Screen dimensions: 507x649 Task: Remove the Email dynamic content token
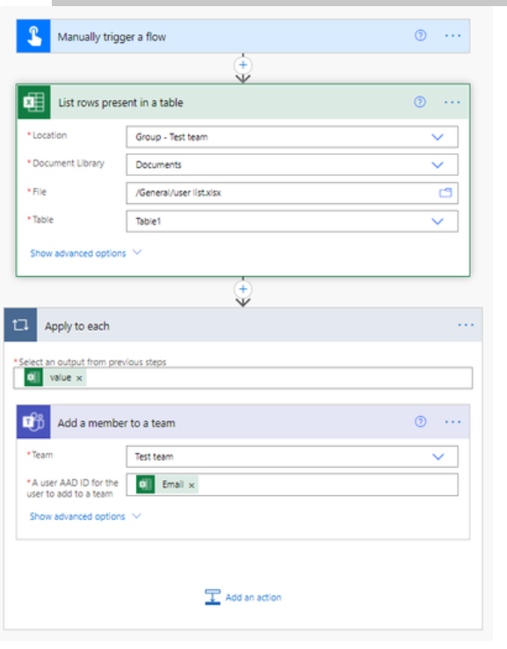click(192, 485)
